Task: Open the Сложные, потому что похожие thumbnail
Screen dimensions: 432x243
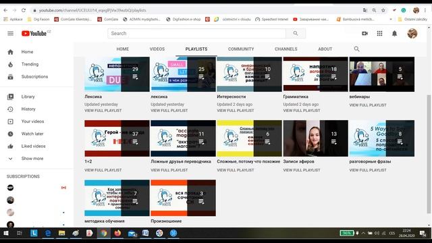Action: 249,138
